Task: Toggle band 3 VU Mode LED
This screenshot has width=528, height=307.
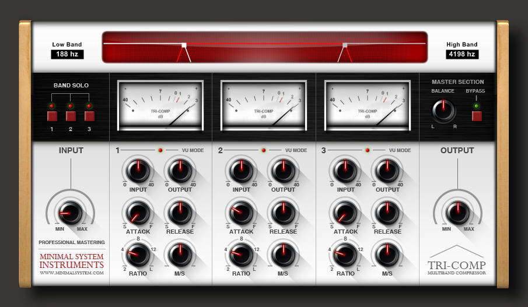Action: tap(368, 150)
